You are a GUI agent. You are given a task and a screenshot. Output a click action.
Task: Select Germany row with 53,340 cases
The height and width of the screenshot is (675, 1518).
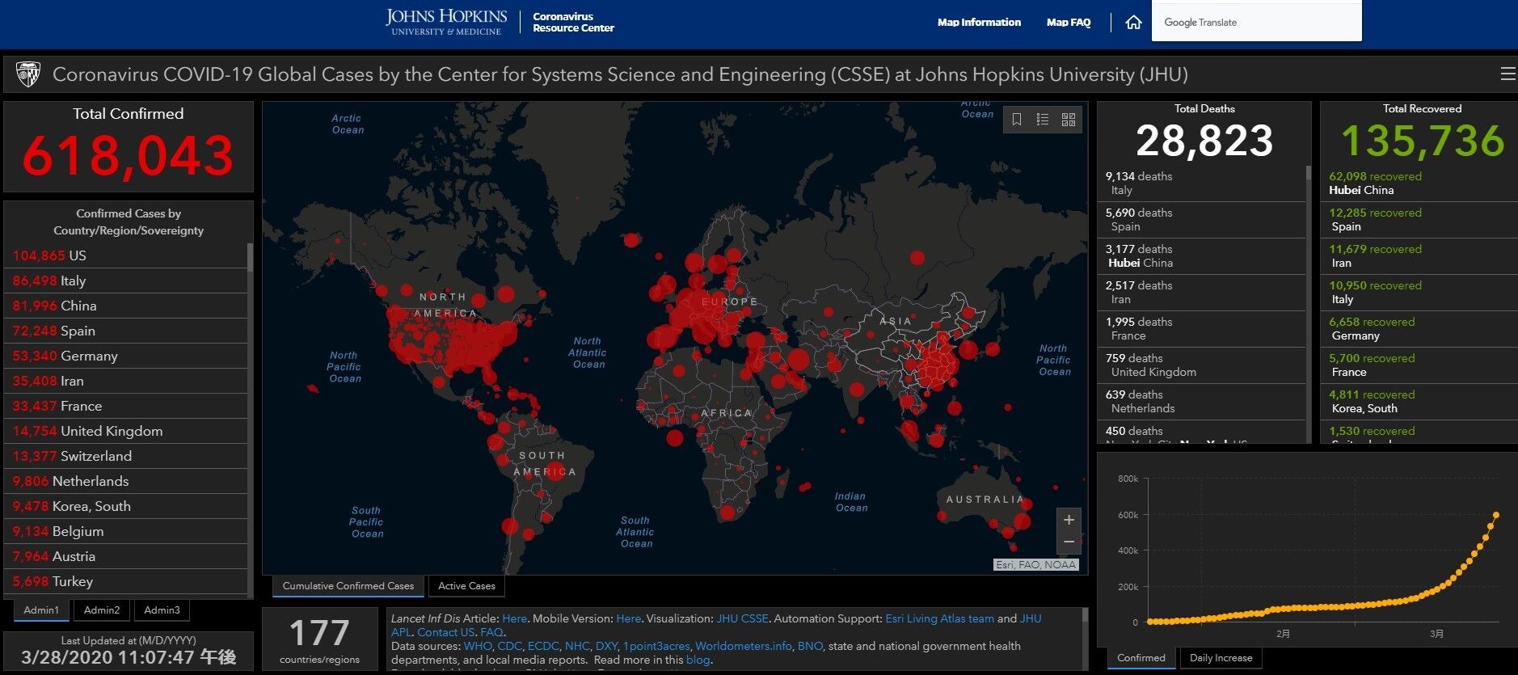point(126,356)
